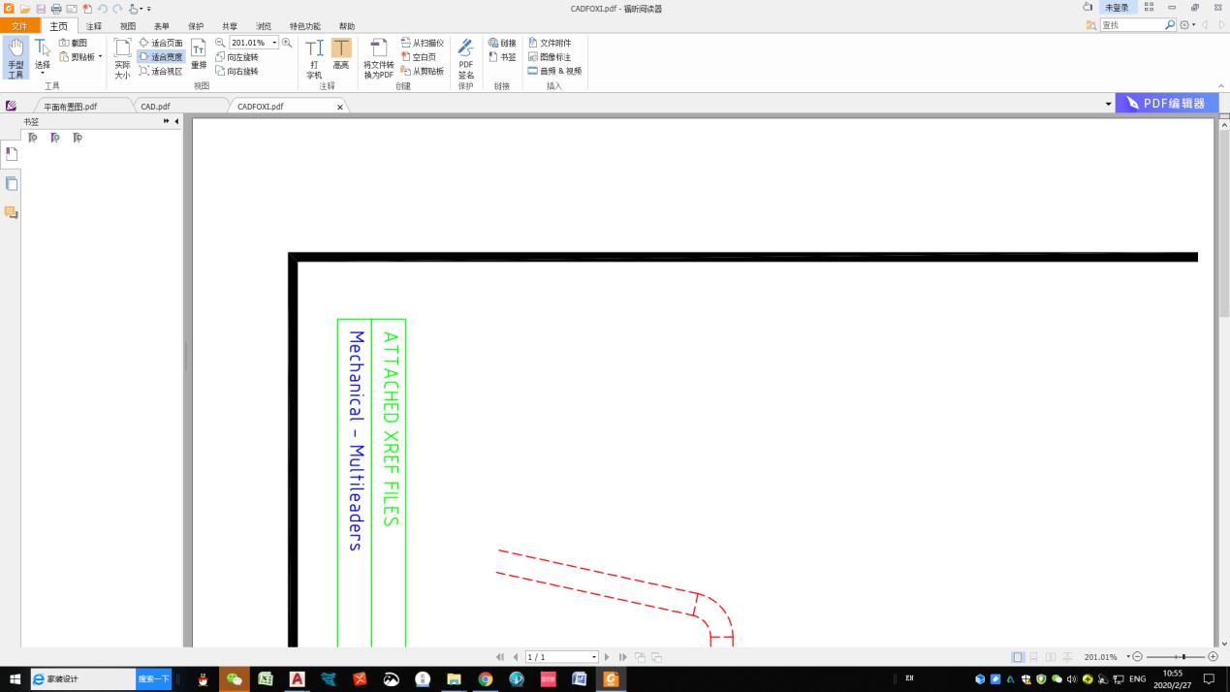
Task: Enable single page view mode in status bar
Action: pos(1018,657)
